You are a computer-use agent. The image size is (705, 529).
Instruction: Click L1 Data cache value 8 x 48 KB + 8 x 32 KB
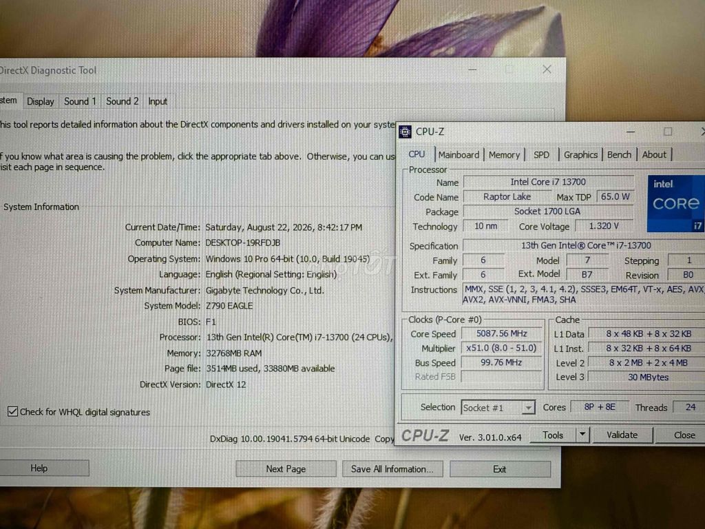[647, 334]
